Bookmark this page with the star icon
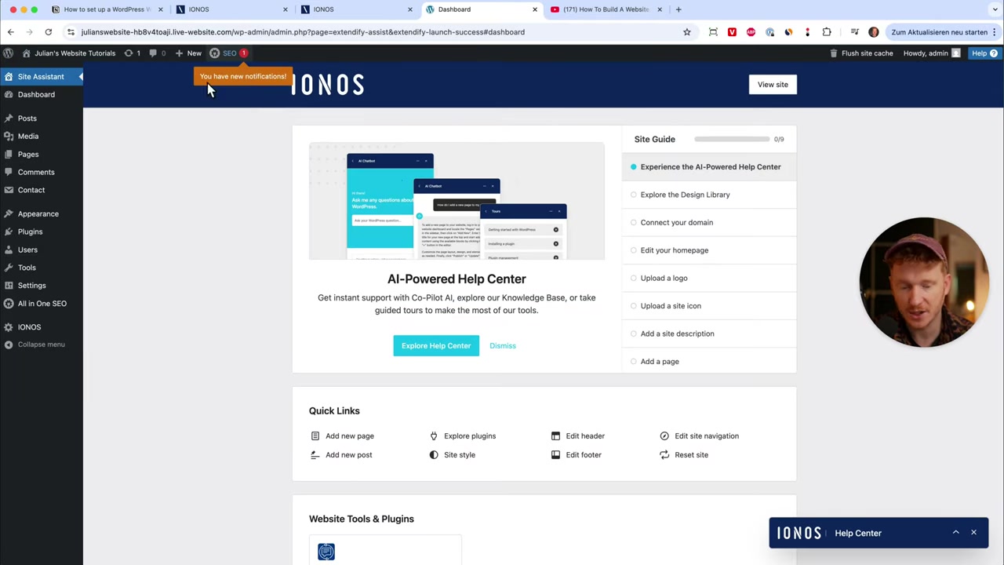This screenshot has width=1004, height=565. click(687, 32)
